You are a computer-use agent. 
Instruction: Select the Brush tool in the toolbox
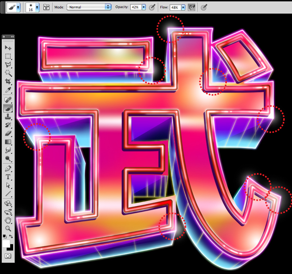click(x=8, y=108)
